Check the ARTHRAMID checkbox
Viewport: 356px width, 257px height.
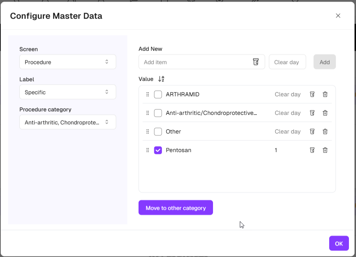click(158, 94)
